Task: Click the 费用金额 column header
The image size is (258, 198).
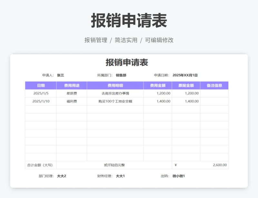Action: [158, 85]
